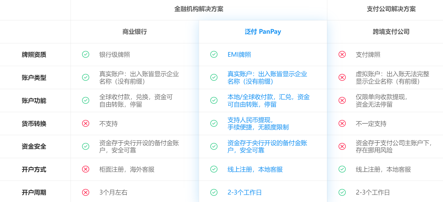Click 商业银行's gray 资金存于央行 description
443x202 pixels.
[139, 147]
